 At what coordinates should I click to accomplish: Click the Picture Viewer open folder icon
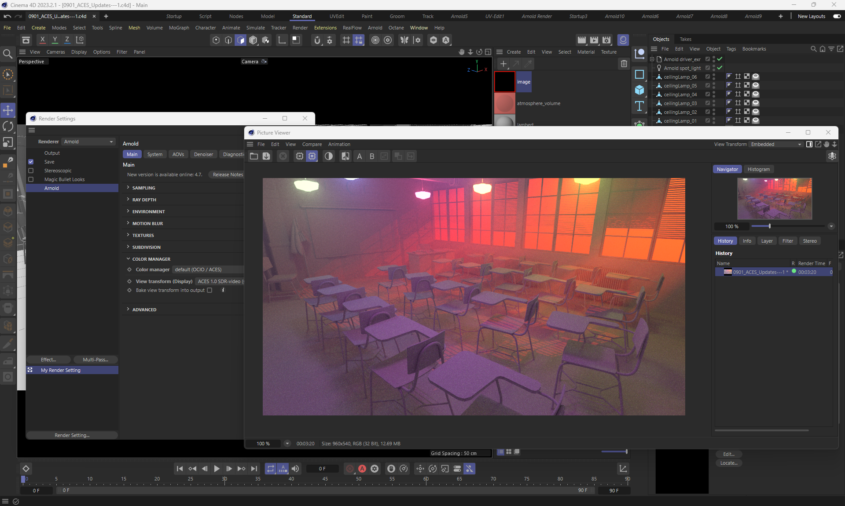[x=254, y=156]
